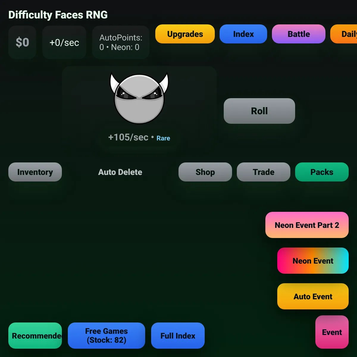The width and height of the screenshot is (357, 357).
Task: Click Free Games (Stock: 82)
Action: pyautogui.click(x=107, y=336)
